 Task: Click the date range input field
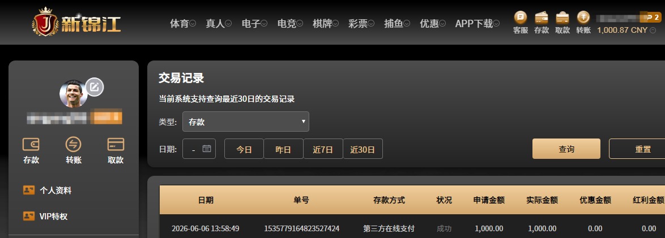pyautogui.click(x=199, y=149)
